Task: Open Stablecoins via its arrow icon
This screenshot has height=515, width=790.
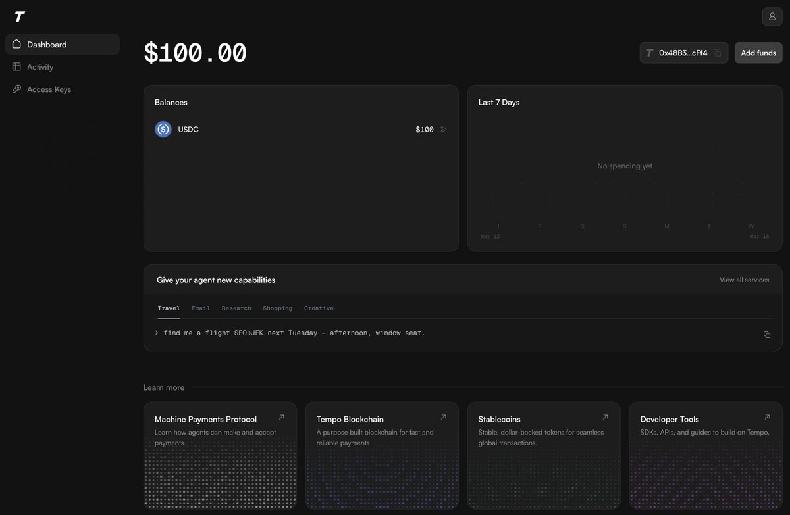Action: 605,417
